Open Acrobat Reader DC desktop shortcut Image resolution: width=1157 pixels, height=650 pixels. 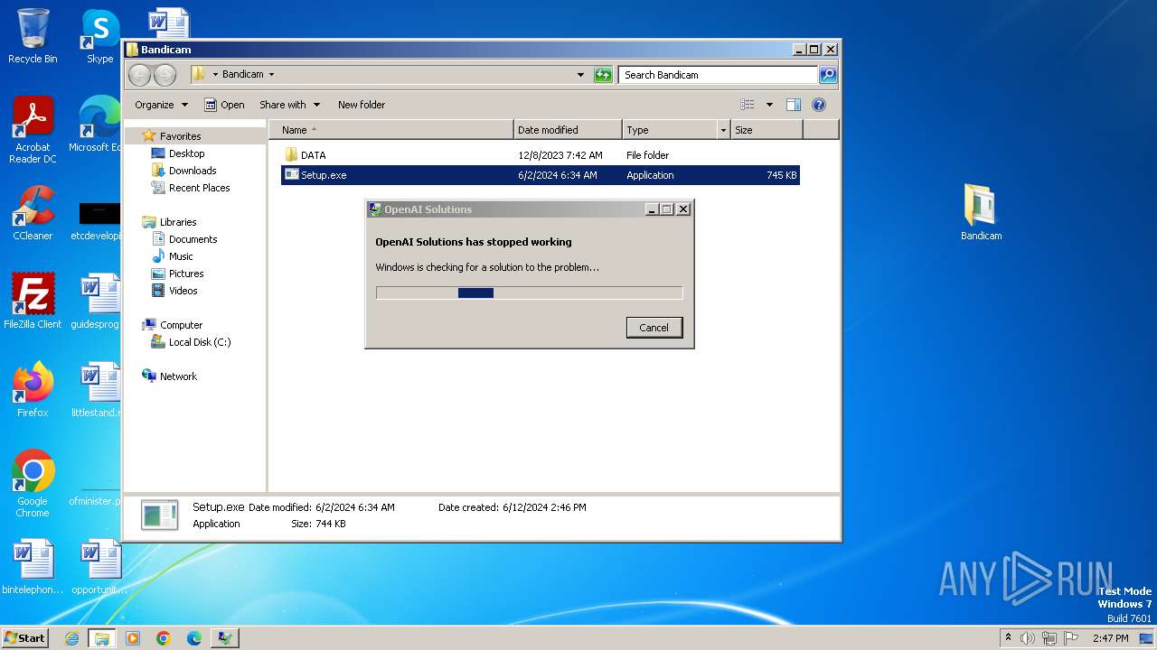[x=33, y=130]
